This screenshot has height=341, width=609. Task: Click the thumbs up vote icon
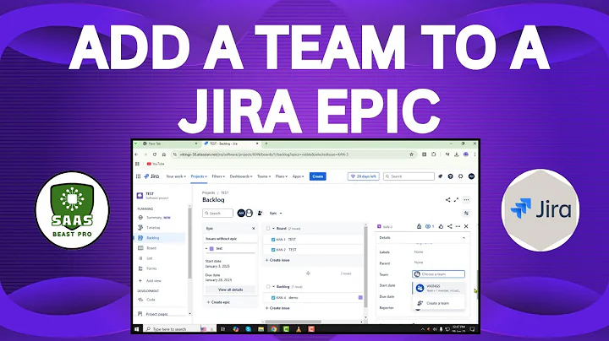pyautogui.click(x=441, y=226)
